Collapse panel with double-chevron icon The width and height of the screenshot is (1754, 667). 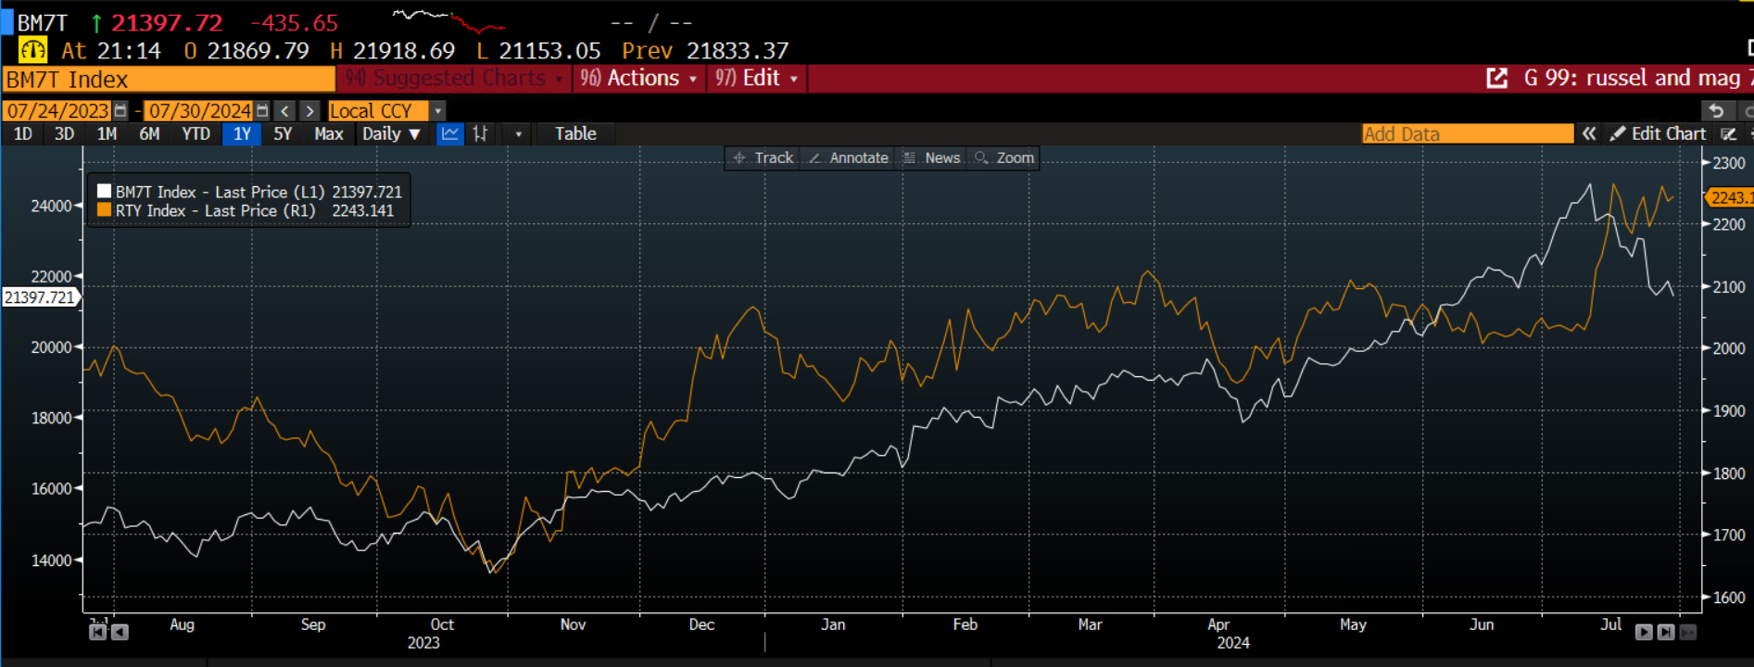[1589, 134]
